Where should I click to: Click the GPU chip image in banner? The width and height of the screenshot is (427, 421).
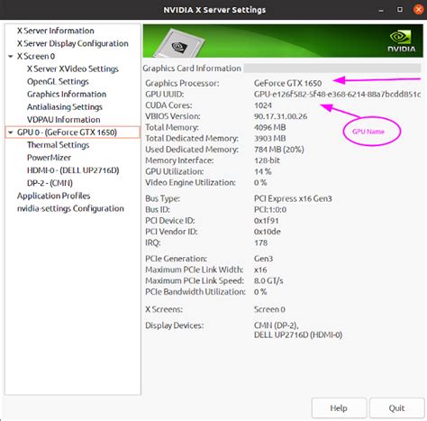pyautogui.click(x=179, y=43)
